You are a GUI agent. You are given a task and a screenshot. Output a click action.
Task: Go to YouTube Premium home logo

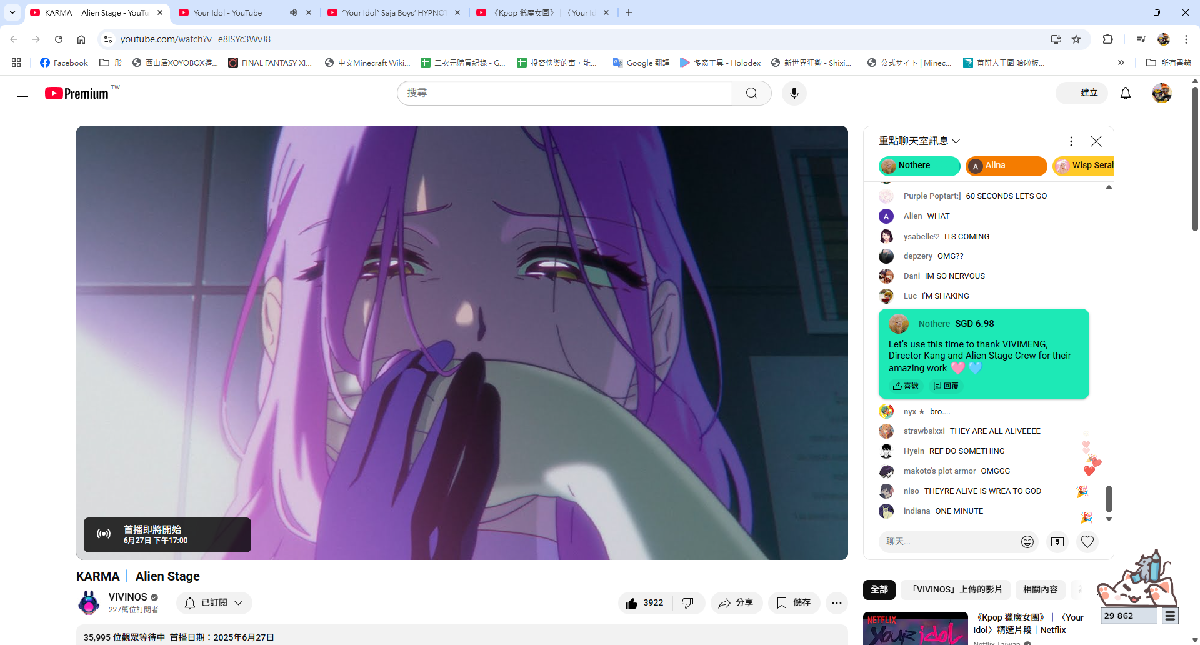[x=77, y=93]
